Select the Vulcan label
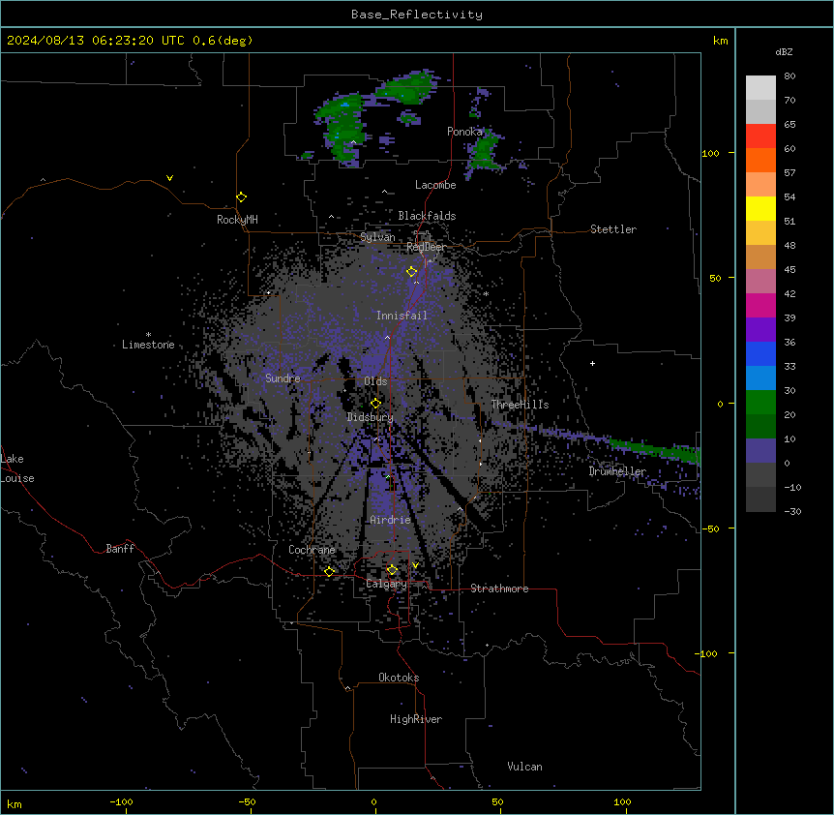Viewport: 834px width, 815px height. (524, 767)
